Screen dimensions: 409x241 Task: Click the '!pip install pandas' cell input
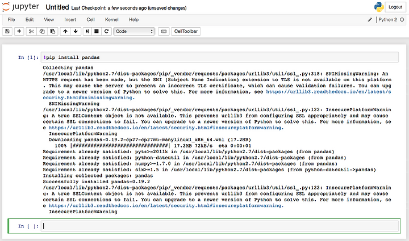pos(220,57)
